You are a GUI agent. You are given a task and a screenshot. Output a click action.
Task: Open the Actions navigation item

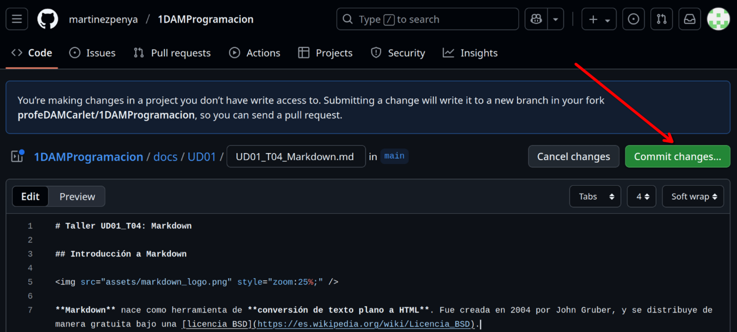point(254,53)
